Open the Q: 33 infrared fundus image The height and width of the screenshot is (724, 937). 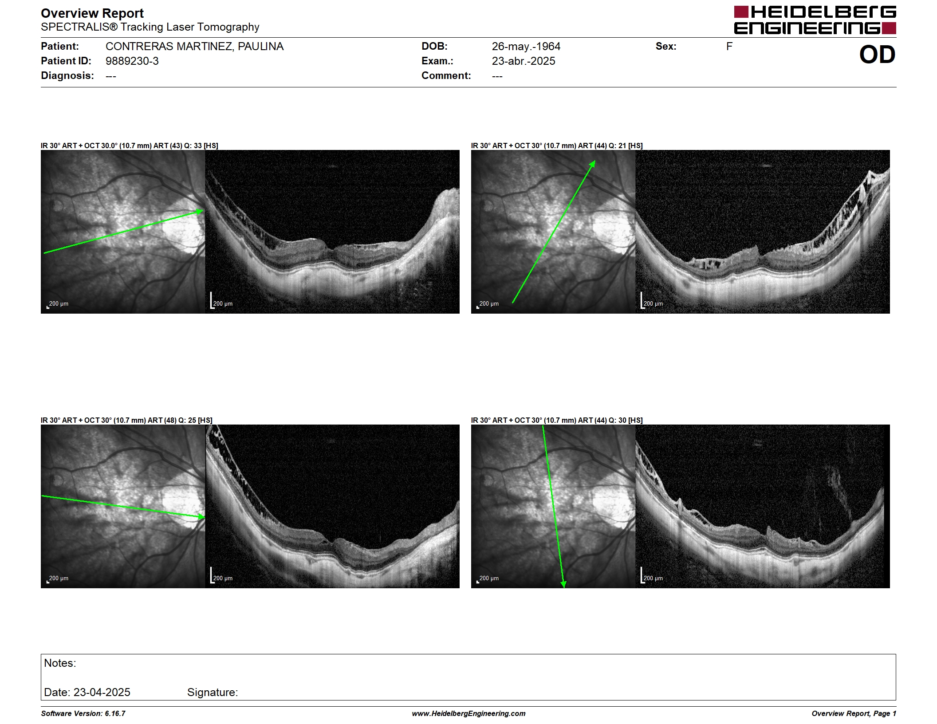[123, 232]
